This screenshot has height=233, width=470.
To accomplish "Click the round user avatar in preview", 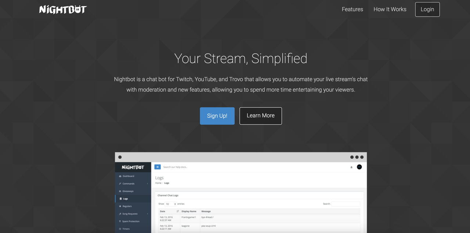I will pyautogui.click(x=359, y=167).
